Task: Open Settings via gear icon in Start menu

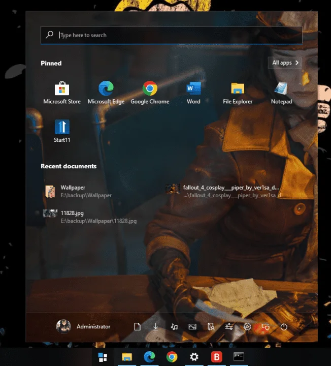Action: tap(247, 327)
